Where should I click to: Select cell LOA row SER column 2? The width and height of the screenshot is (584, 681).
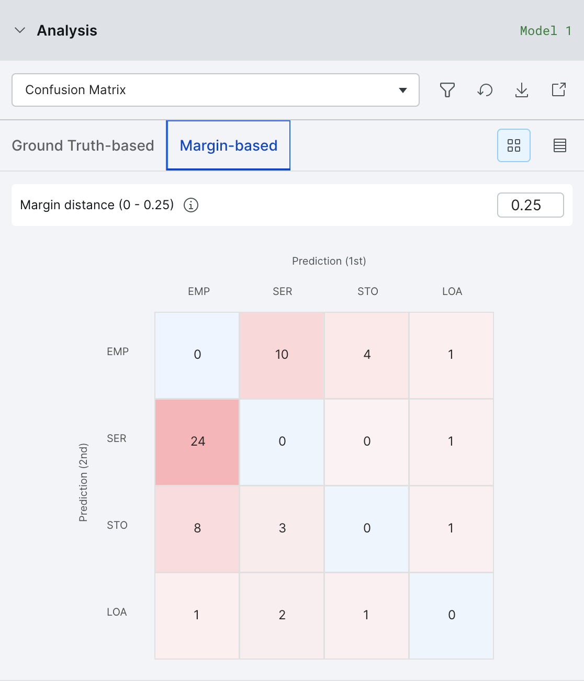coord(282,616)
